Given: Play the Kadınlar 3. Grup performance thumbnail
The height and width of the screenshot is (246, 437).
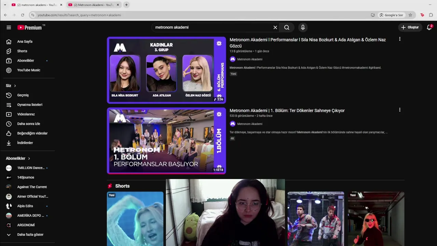Looking at the screenshot, I should click(x=166, y=70).
